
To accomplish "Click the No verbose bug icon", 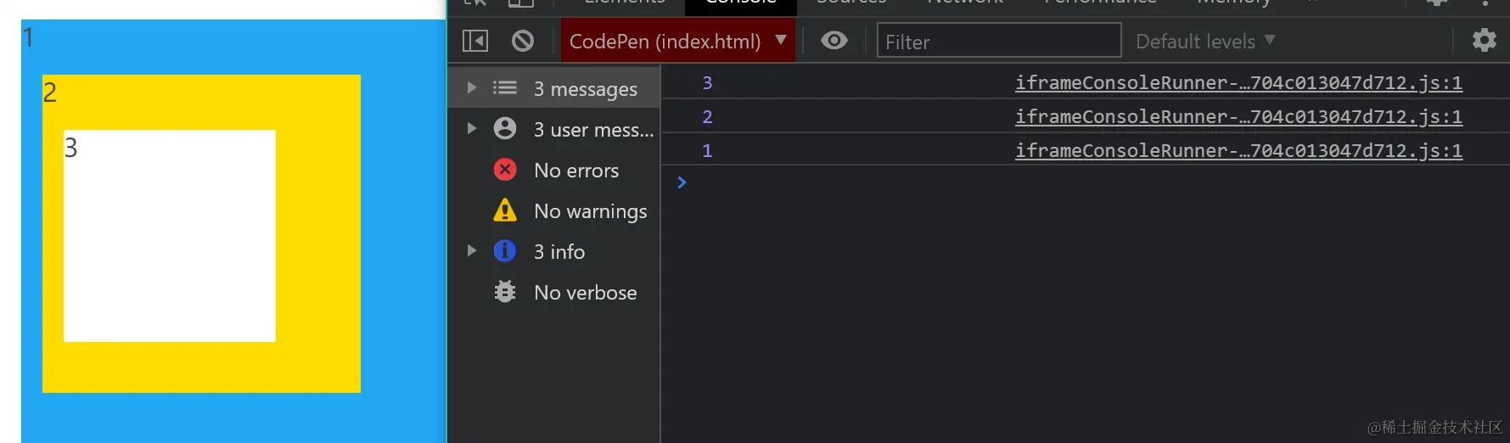I will (x=505, y=292).
